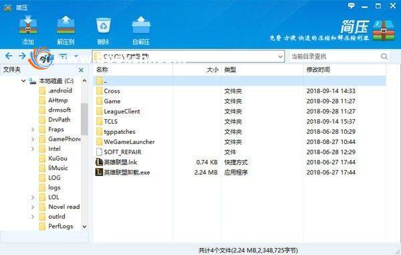Screen dimensions: 401x255
Task: Expand the LOL tree folder
Action: pos(33,197)
